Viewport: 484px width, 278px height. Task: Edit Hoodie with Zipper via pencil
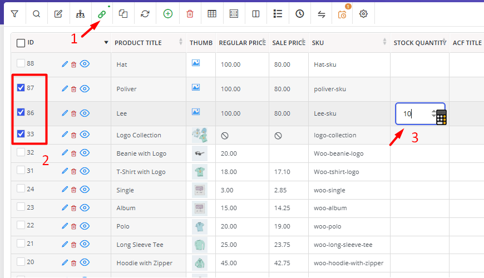coord(65,262)
